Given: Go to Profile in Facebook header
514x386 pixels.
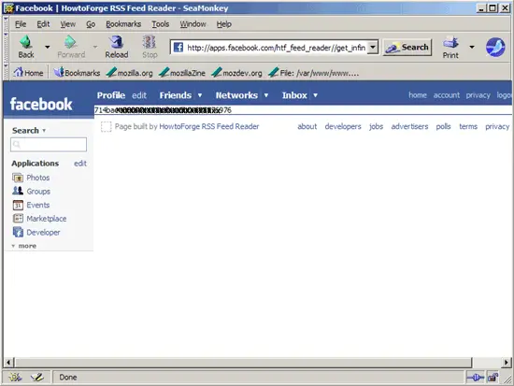Looking at the screenshot, I should tap(111, 95).
